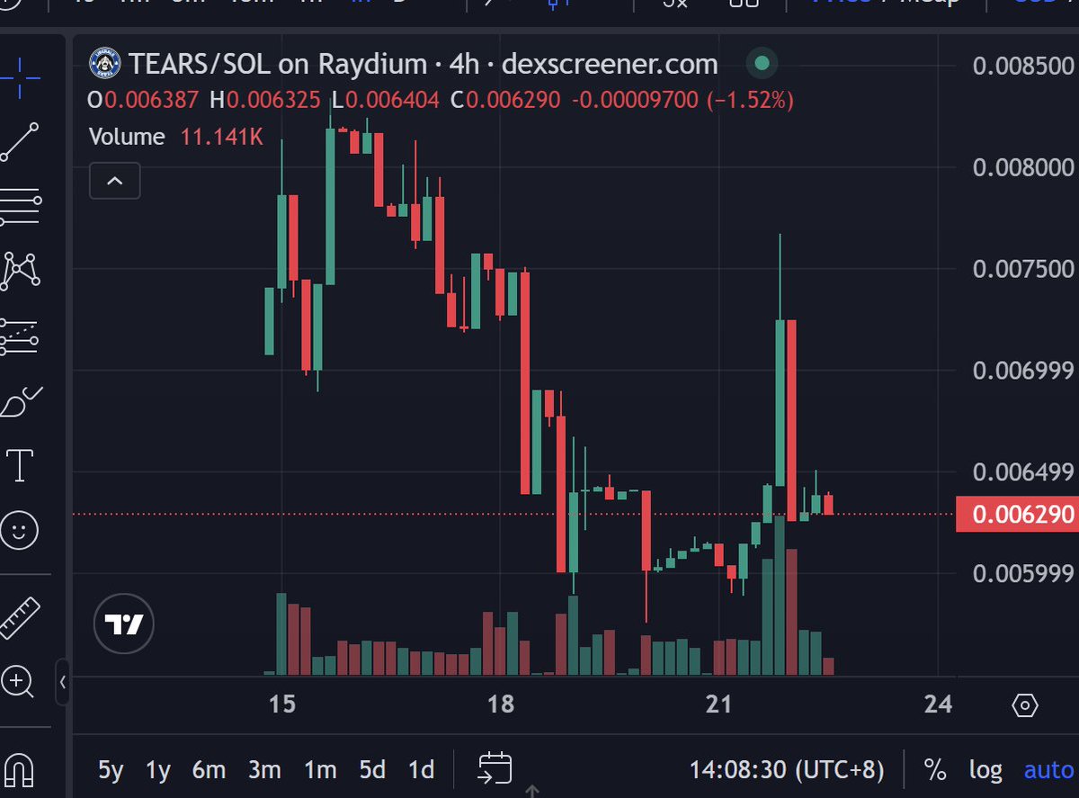
Task: Select the crosshair cursor tool
Action: coord(18,77)
